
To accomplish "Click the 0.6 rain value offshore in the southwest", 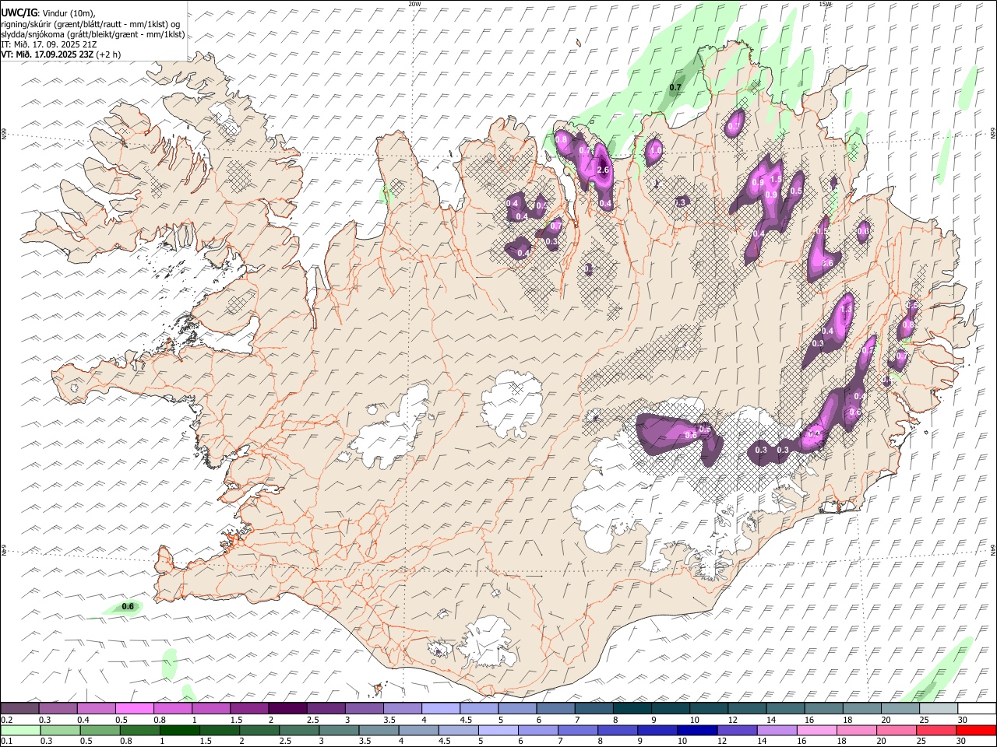I will point(128,606).
